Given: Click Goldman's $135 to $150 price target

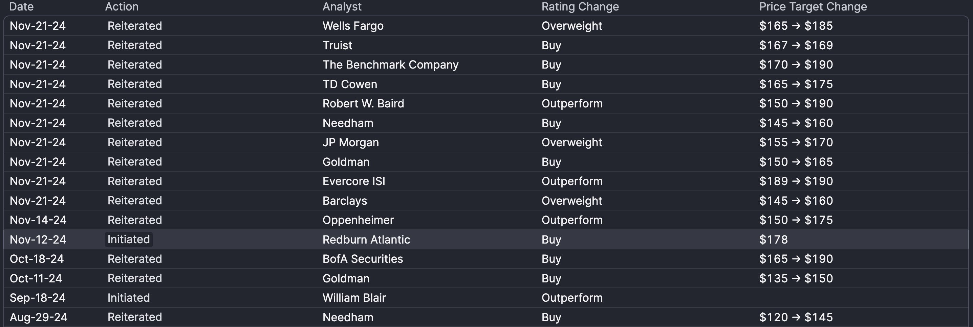Looking at the screenshot, I should tap(796, 279).
